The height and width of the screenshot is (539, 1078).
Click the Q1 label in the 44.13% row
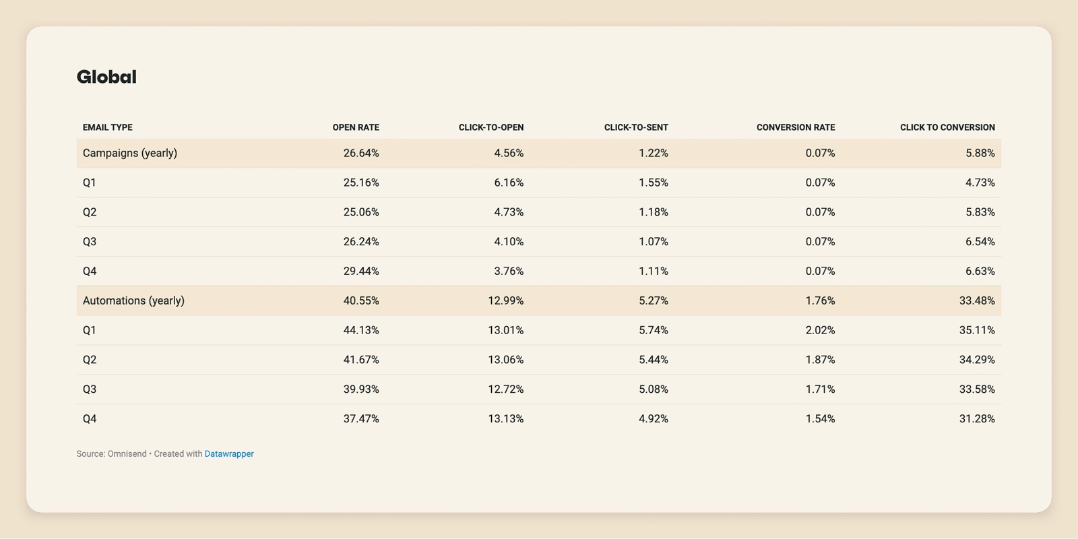pos(90,330)
